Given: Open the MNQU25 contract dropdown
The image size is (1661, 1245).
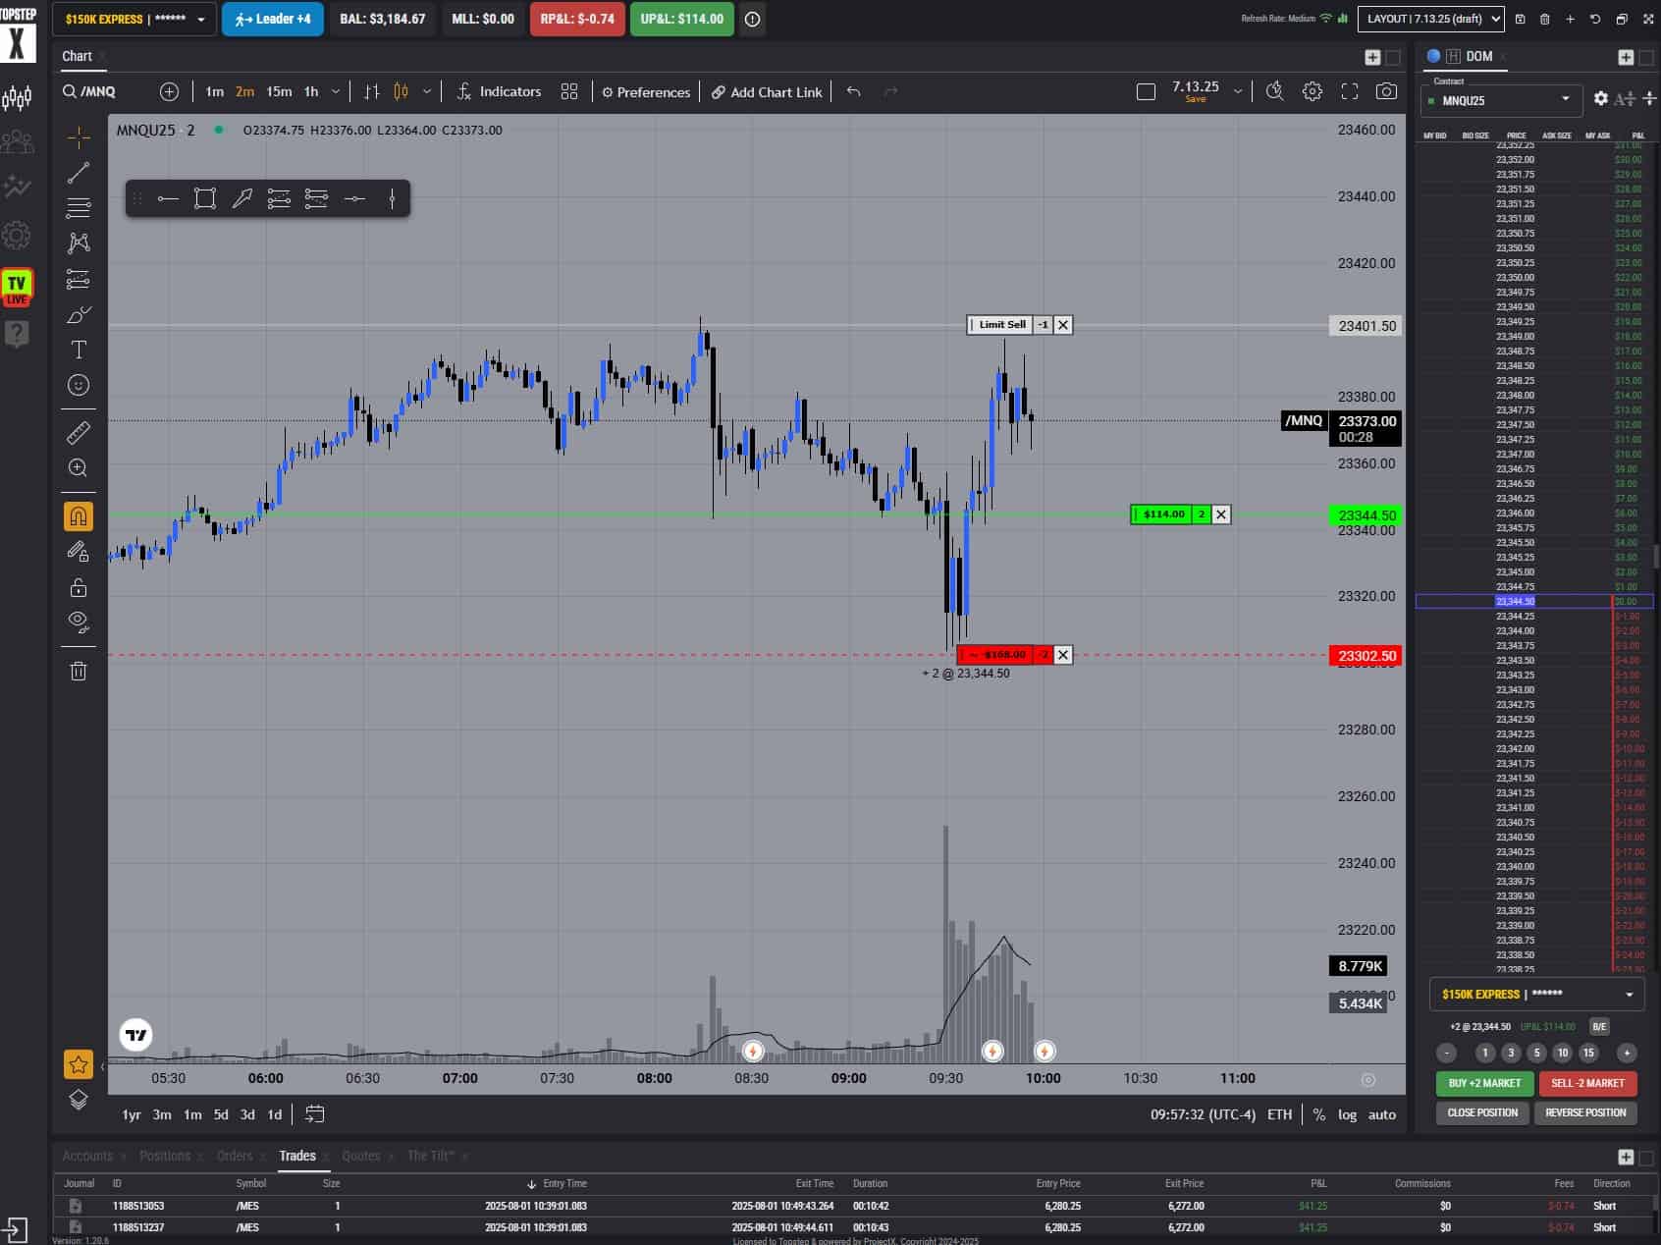Looking at the screenshot, I should pos(1500,100).
